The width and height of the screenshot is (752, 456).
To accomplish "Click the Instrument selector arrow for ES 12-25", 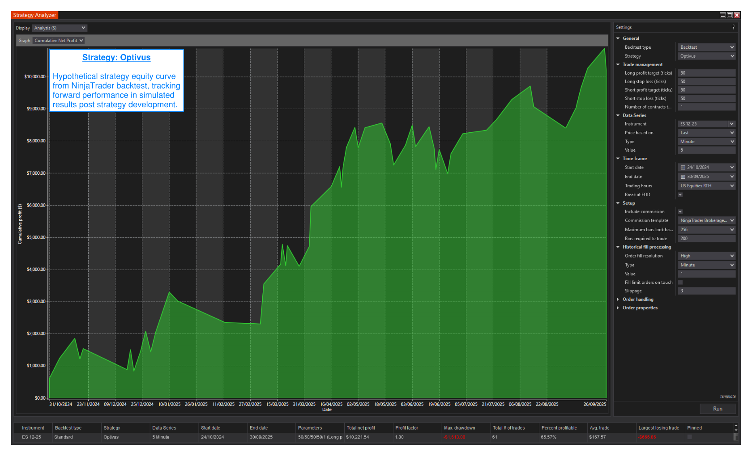I will pyautogui.click(x=731, y=124).
